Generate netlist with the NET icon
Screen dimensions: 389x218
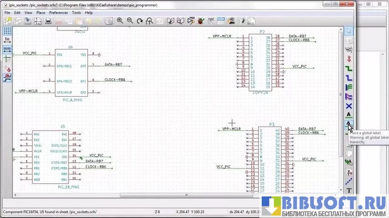[x=210, y=21]
